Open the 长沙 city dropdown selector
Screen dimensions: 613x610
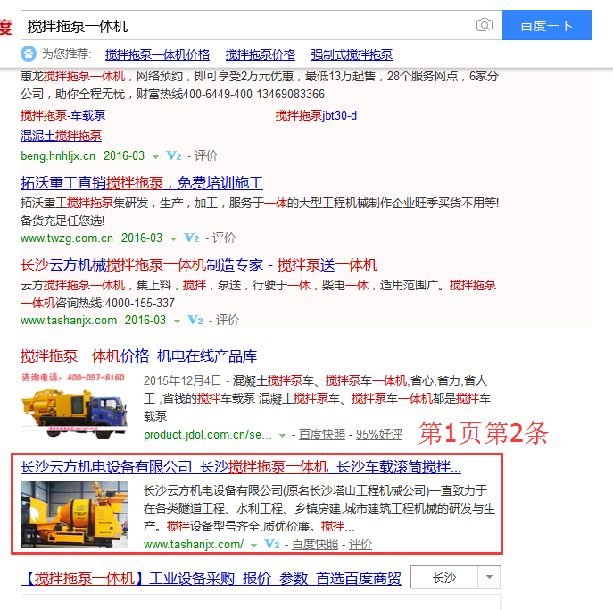point(455,578)
